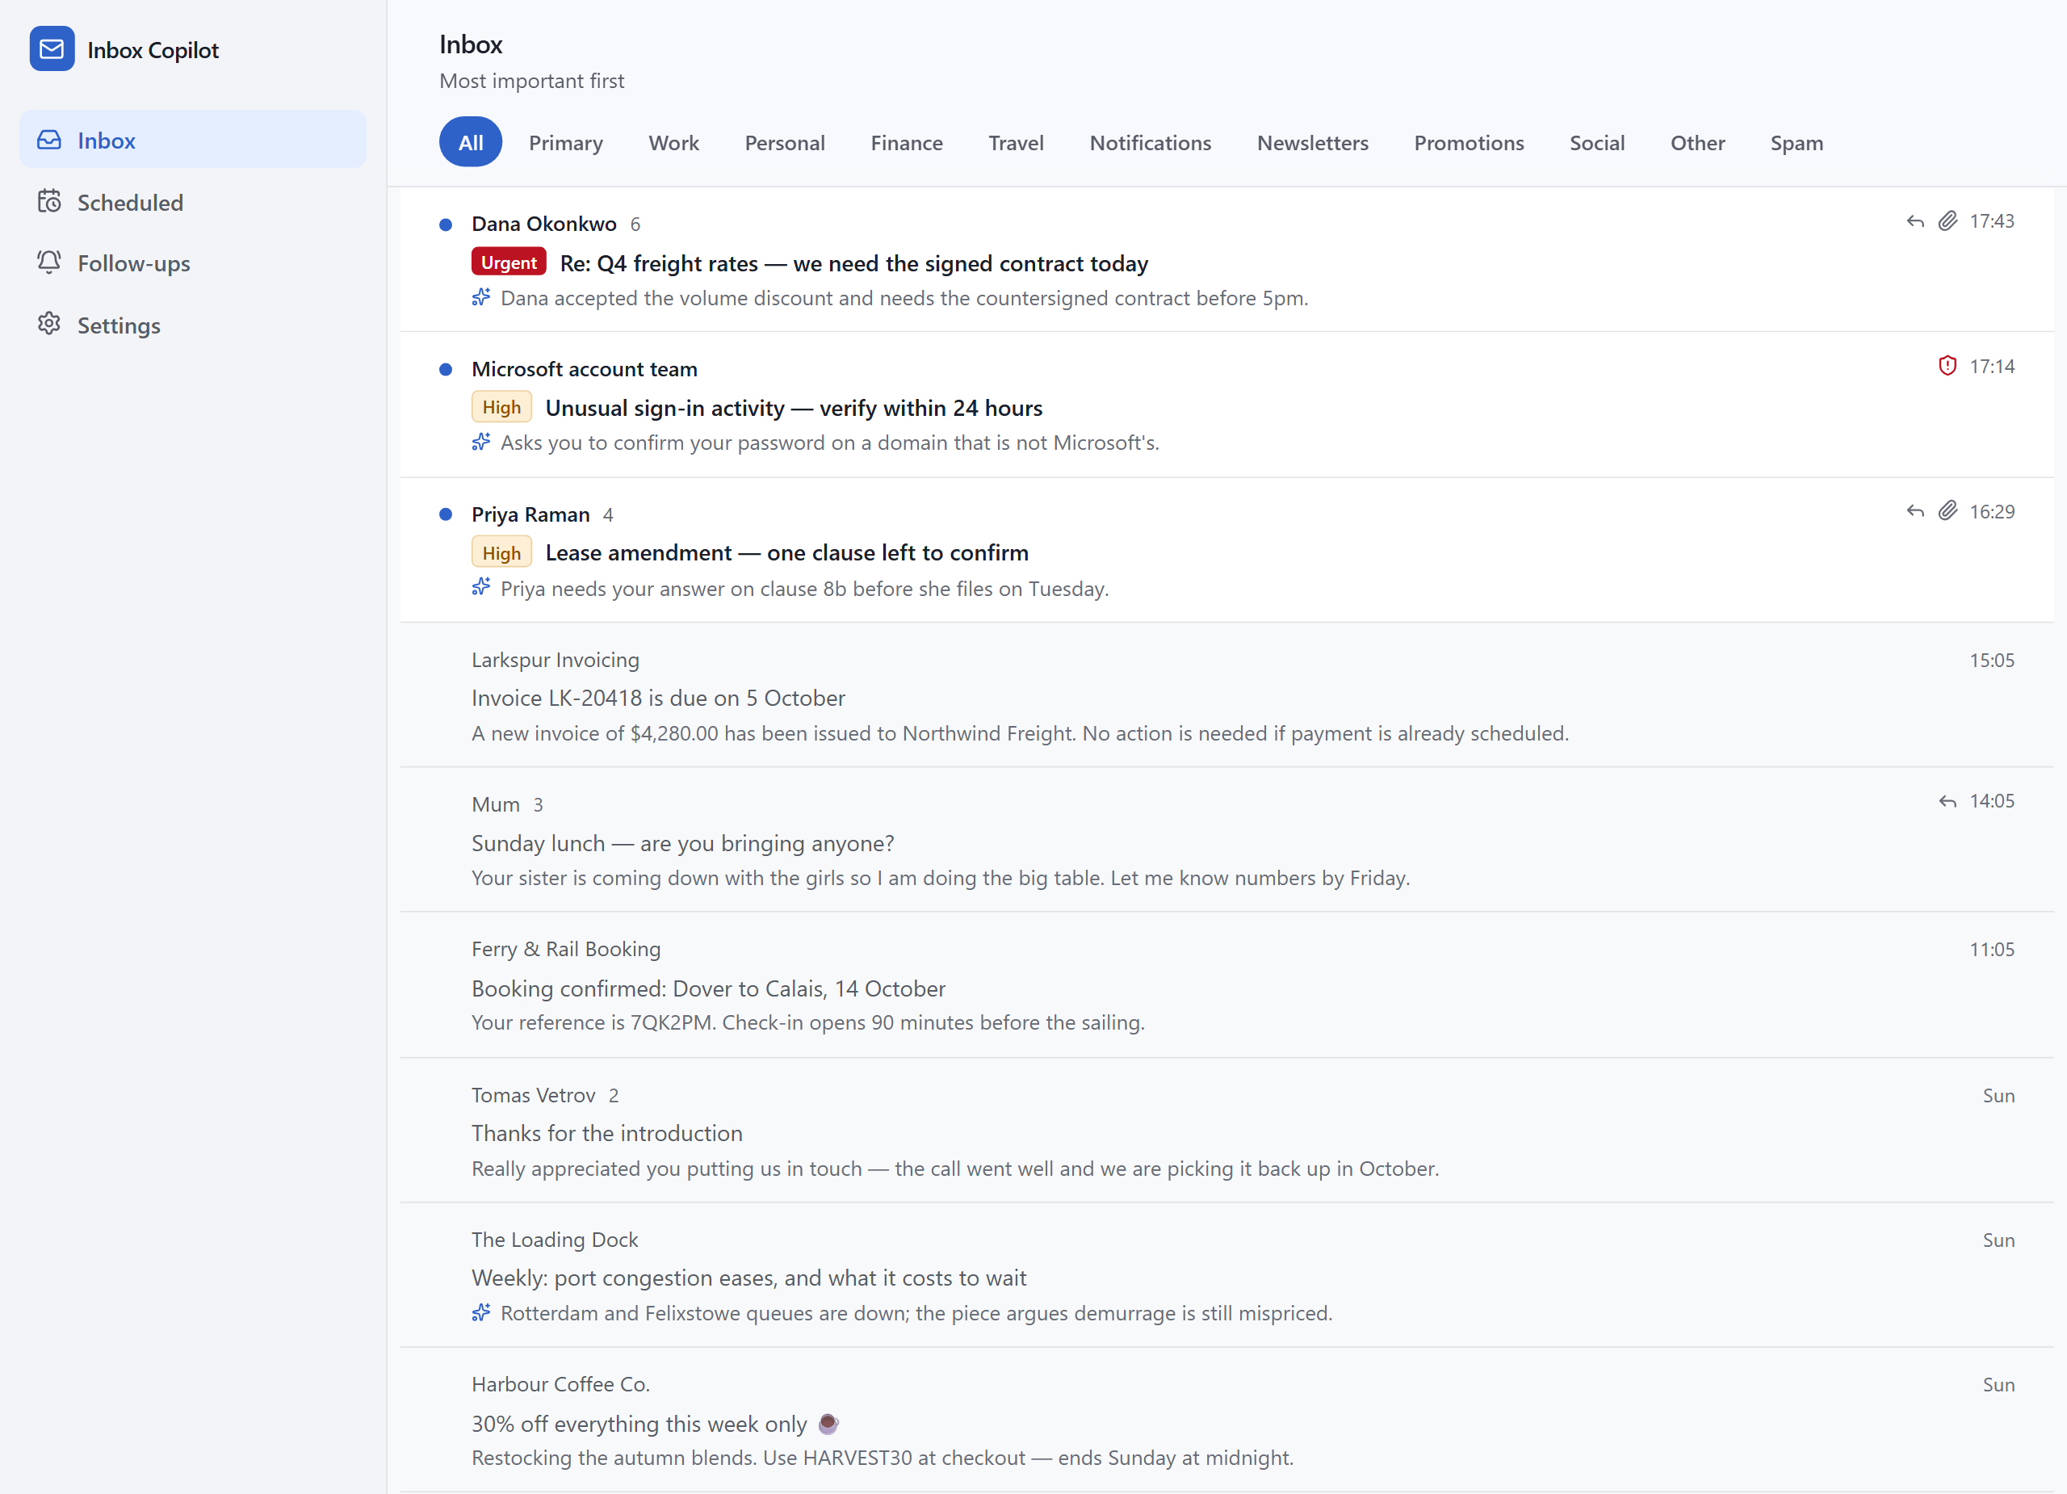This screenshot has height=1494, width=2067.
Task: Click unread dot beside Priya Raman
Action: [x=446, y=514]
